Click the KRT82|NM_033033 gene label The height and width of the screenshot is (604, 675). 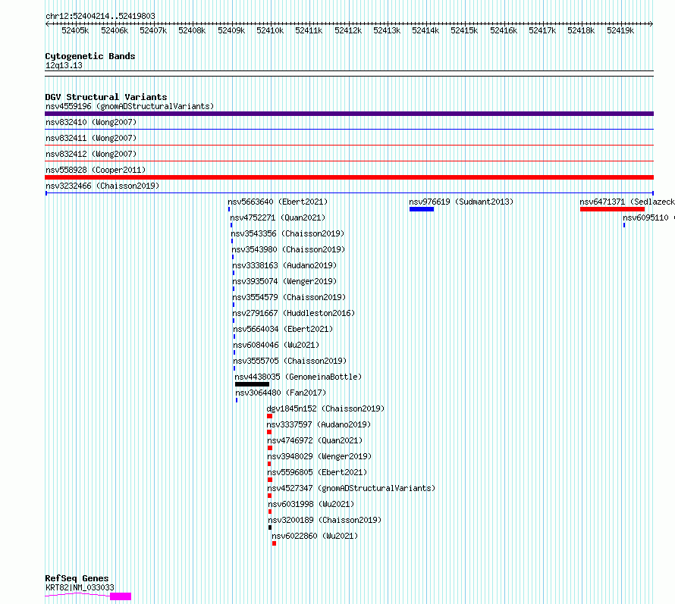tap(80, 587)
